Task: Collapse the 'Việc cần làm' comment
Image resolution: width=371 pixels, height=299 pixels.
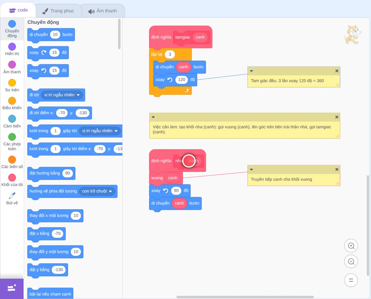Action: (153, 117)
